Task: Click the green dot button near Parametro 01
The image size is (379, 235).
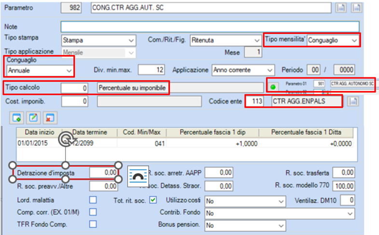Action: (x=273, y=87)
